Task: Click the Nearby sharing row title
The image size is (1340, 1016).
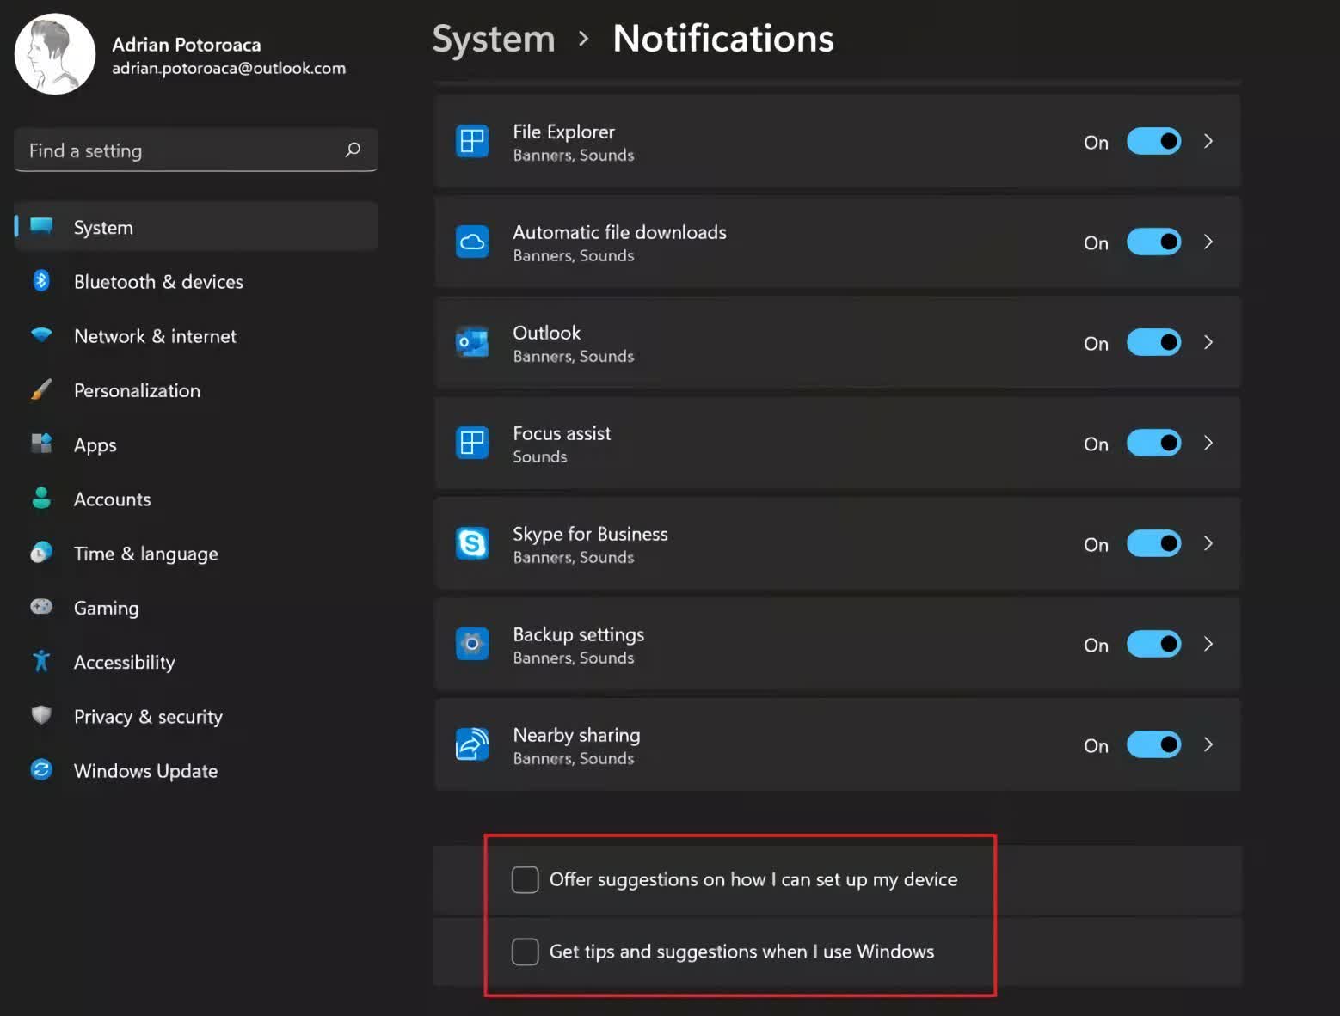Action: (576, 735)
